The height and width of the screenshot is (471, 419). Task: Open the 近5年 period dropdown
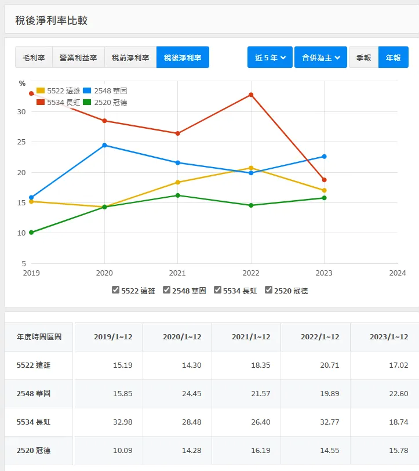[270, 57]
